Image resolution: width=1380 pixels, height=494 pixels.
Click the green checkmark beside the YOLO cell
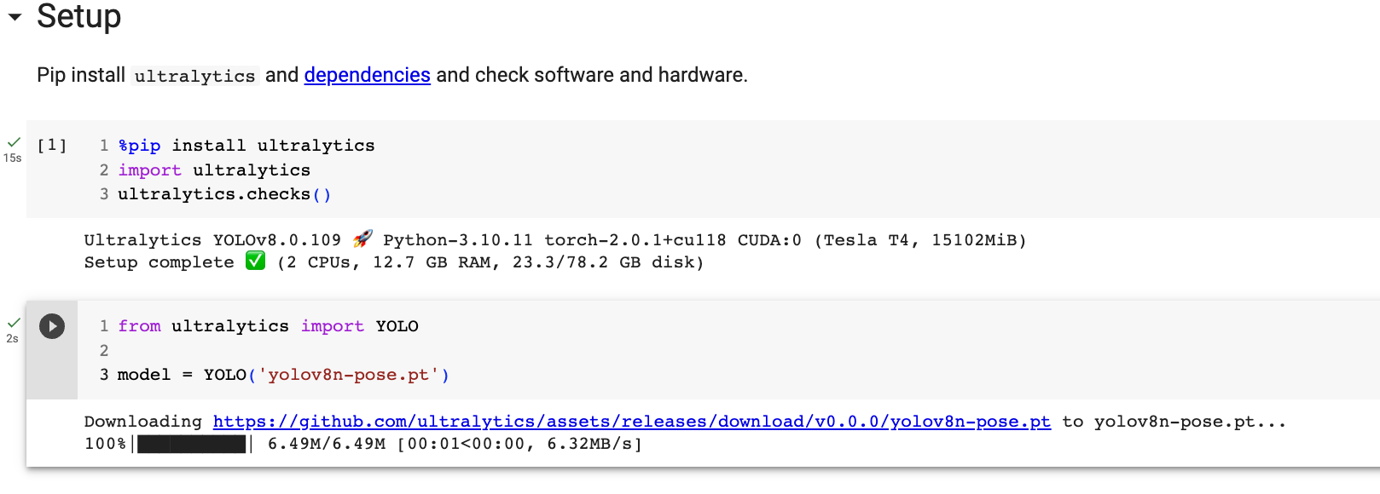(14, 323)
